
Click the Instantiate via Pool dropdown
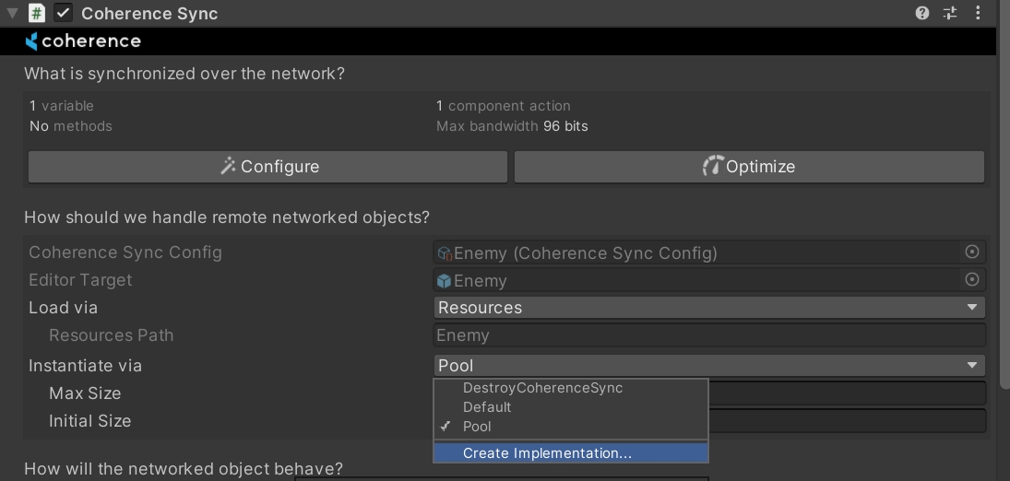coord(708,366)
